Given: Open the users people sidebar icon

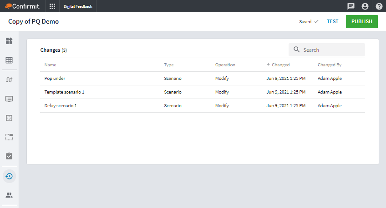Looking at the screenshot, I should pos(9,195).
